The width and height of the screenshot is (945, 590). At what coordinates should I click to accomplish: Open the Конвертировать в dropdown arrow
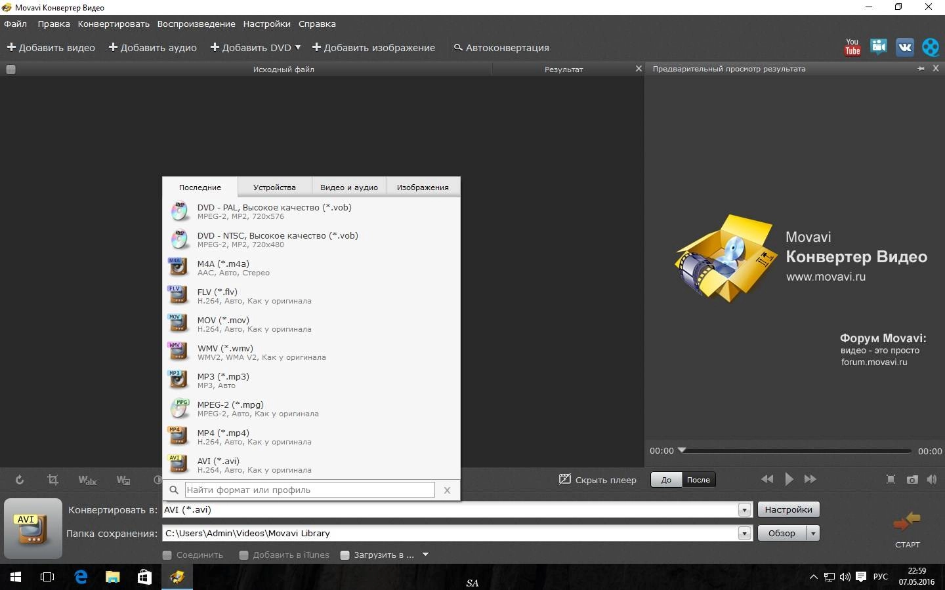(744, 509)
